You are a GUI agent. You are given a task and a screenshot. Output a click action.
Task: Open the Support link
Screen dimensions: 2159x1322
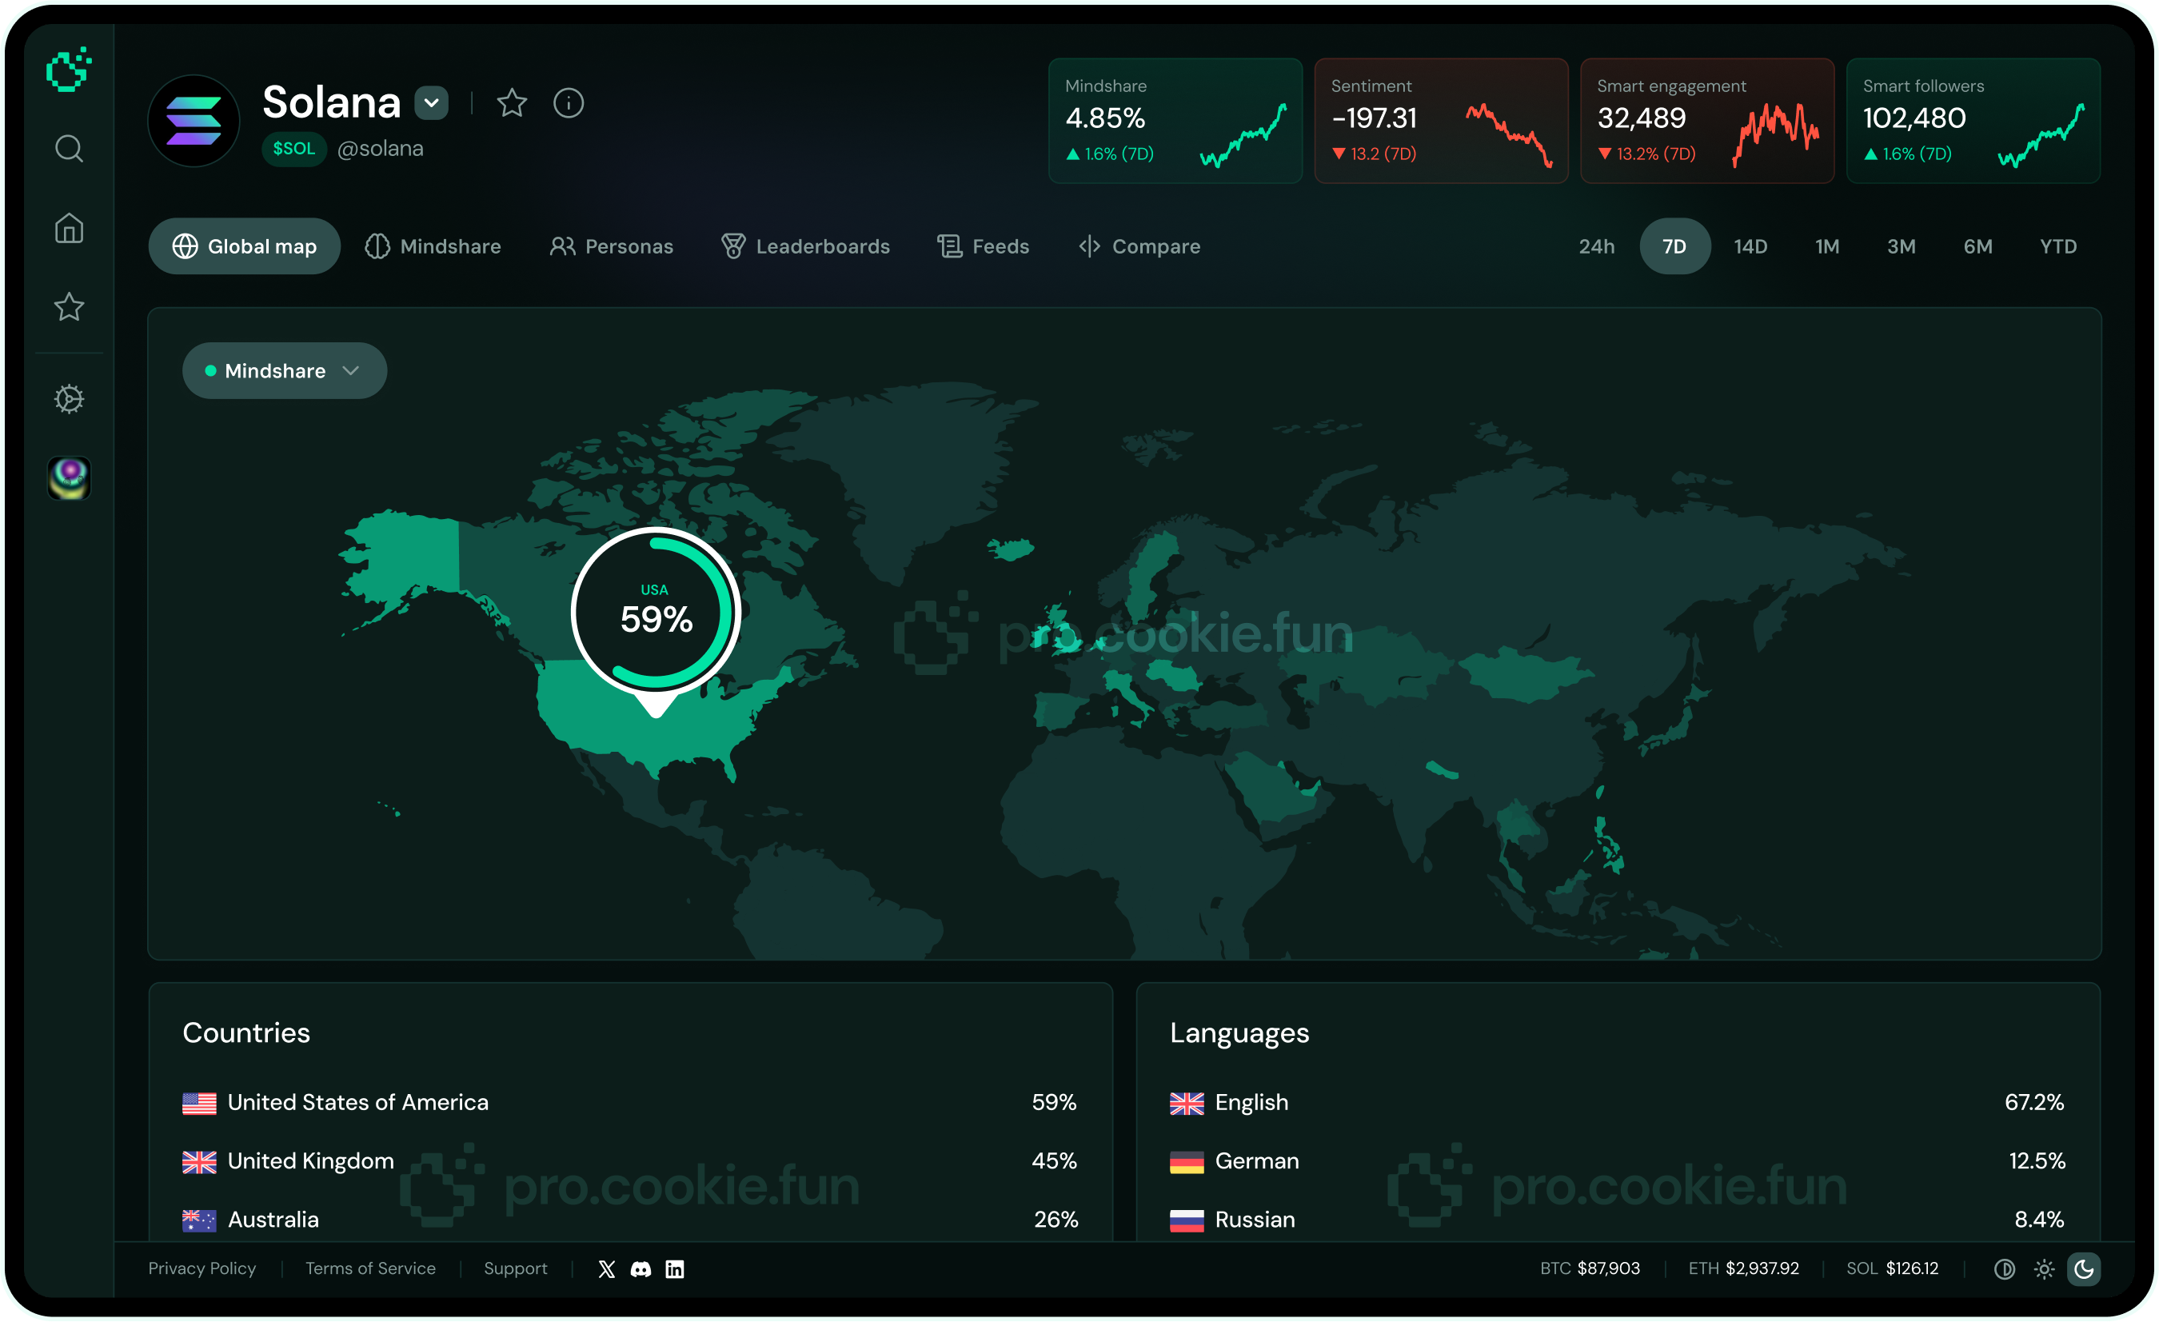(515, 1268)
